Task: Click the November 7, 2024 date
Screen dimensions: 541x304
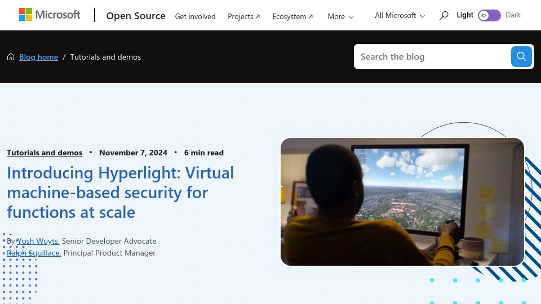Action: [x=133, y=153]
